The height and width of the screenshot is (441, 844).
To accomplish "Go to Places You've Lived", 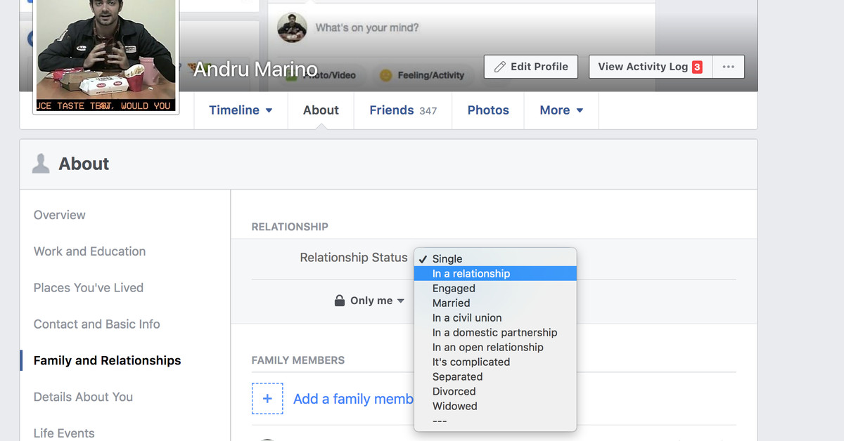I will [x=89, y=288].
